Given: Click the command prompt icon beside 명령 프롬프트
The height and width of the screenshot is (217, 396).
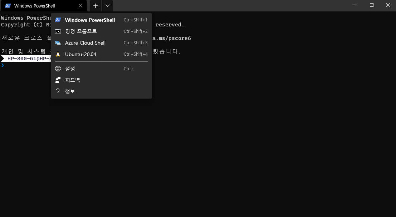Looking at the screenshot, I should coord(58,31).
